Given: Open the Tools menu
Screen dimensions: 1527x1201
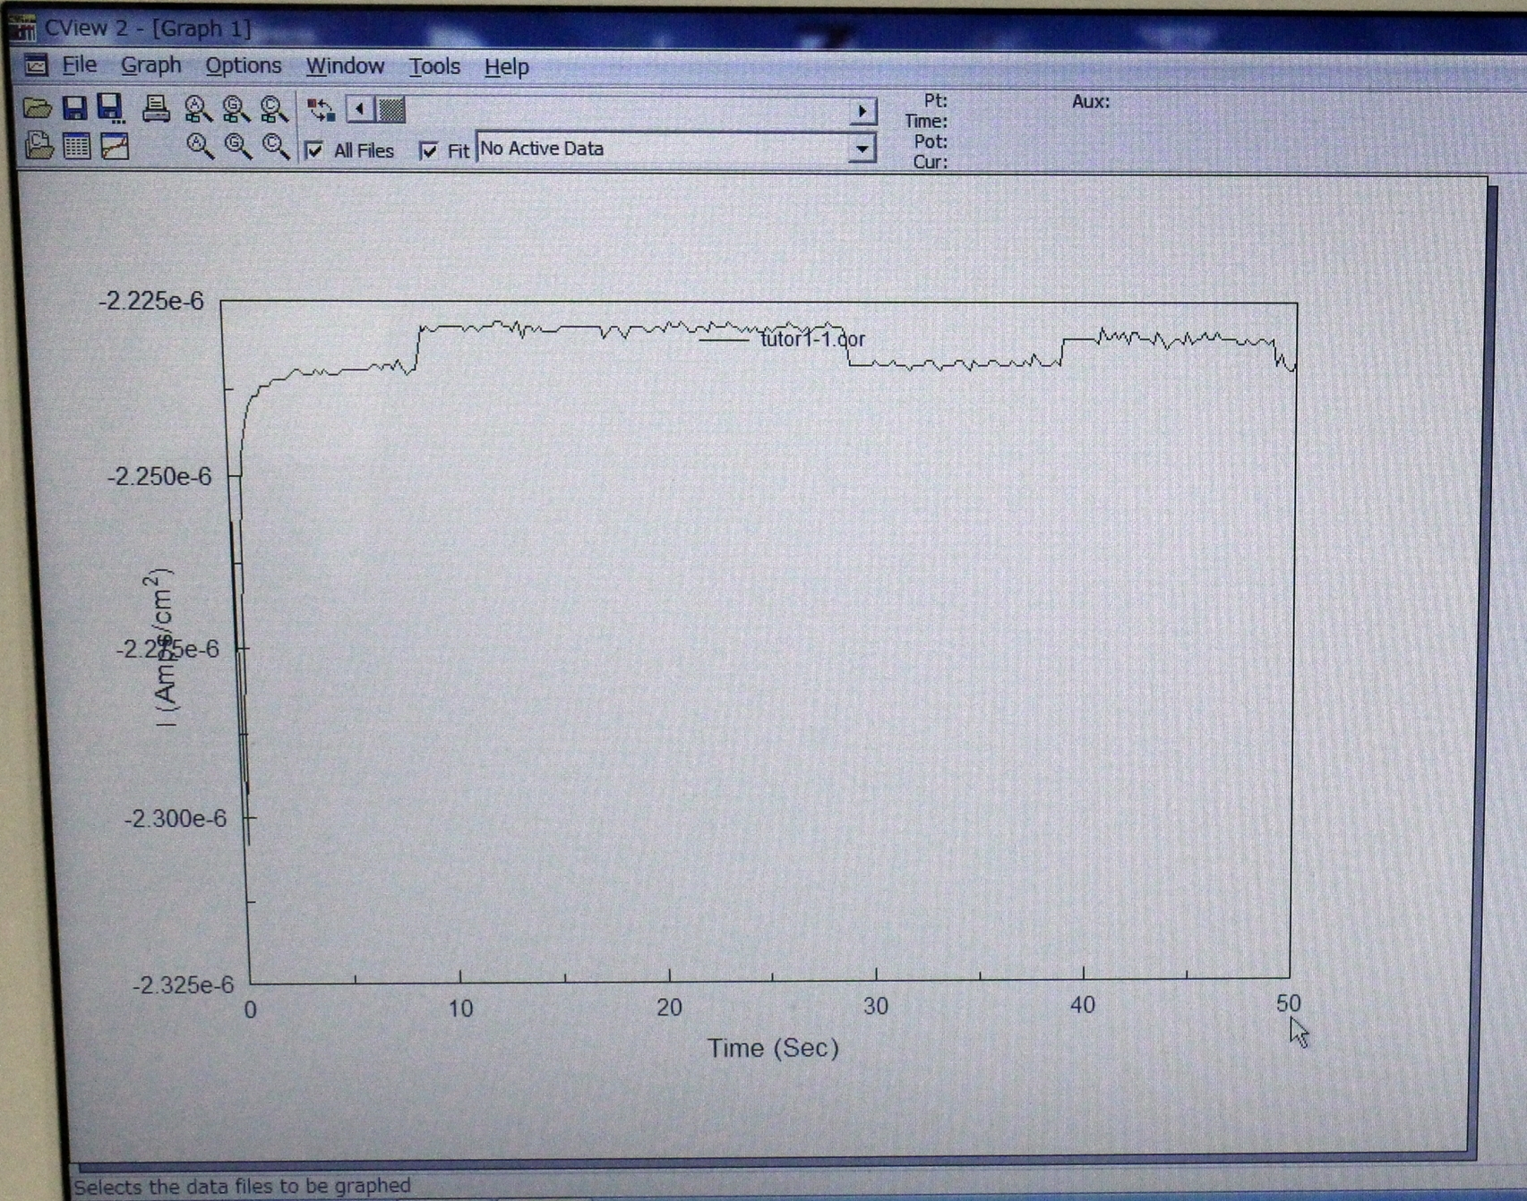Looking at the screenshot, I should click(x=434, y=66).
